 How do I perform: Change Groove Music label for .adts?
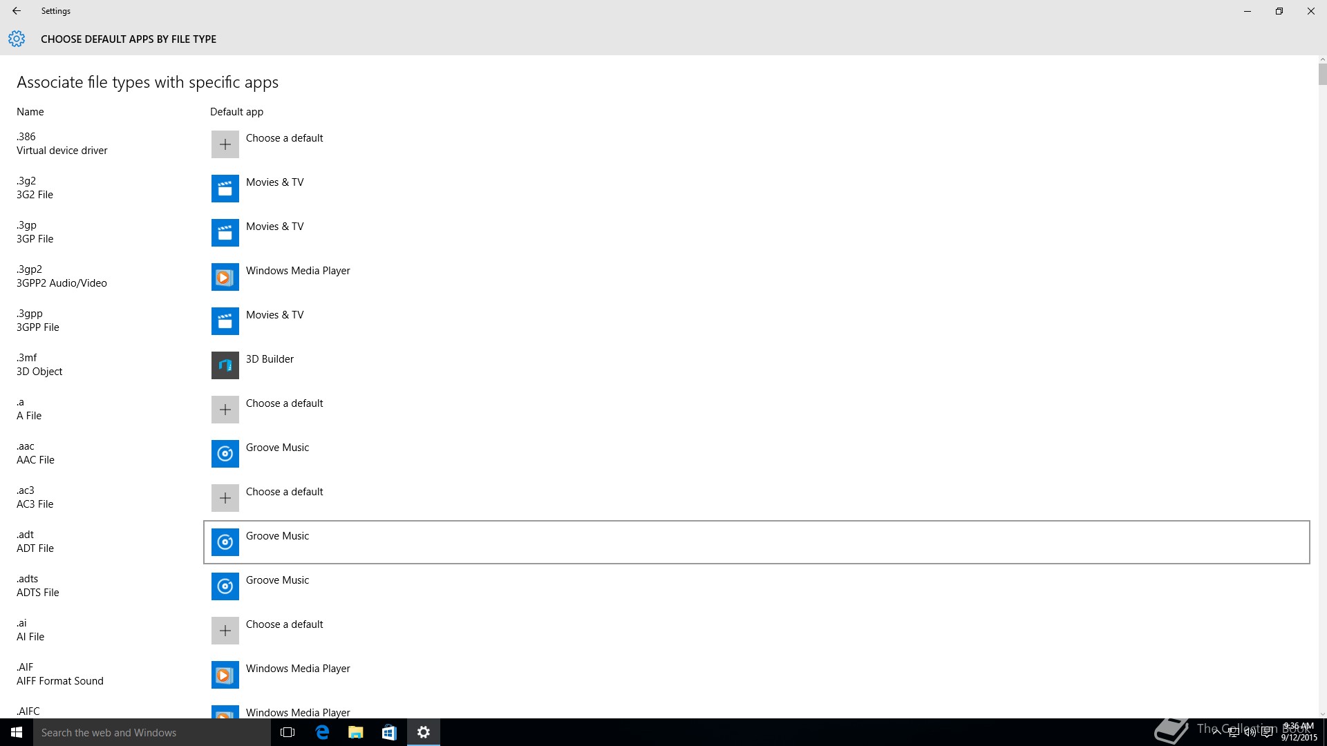tap(277, 580)
